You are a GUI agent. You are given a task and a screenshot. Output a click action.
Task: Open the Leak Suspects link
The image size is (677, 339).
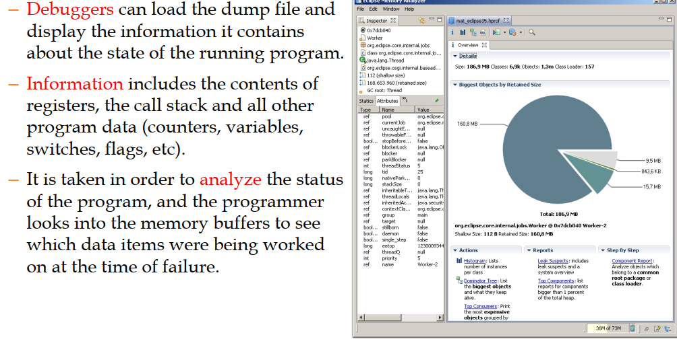point(553,261)
